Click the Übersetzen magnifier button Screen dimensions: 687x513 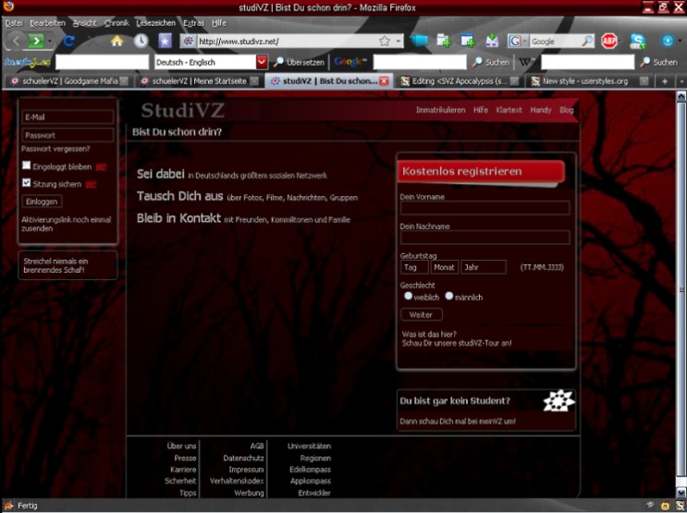(299, 62)
